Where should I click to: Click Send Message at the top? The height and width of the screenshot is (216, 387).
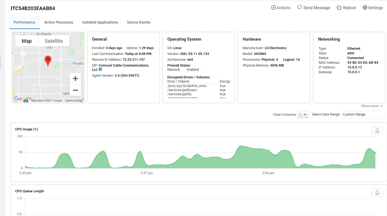click(314, 8)
